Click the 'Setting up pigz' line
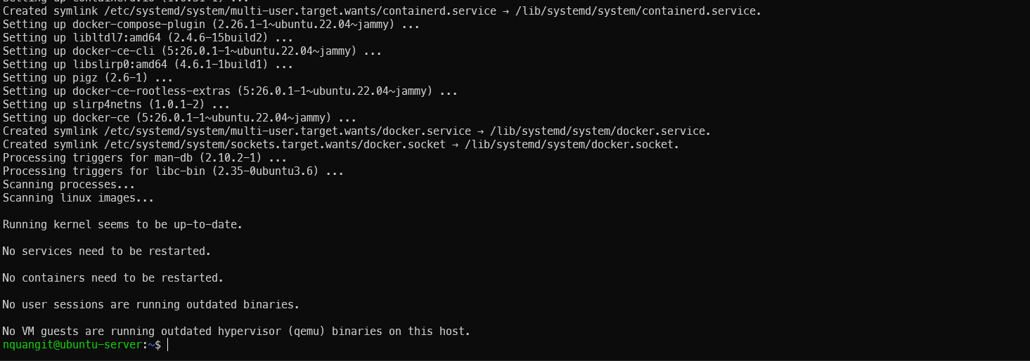The height and width of the screenshot is (361, 1030). click(88, 78)
